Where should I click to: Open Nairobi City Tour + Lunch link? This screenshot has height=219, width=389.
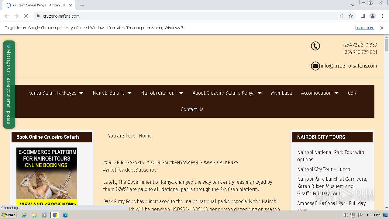(x=324, y=169)
